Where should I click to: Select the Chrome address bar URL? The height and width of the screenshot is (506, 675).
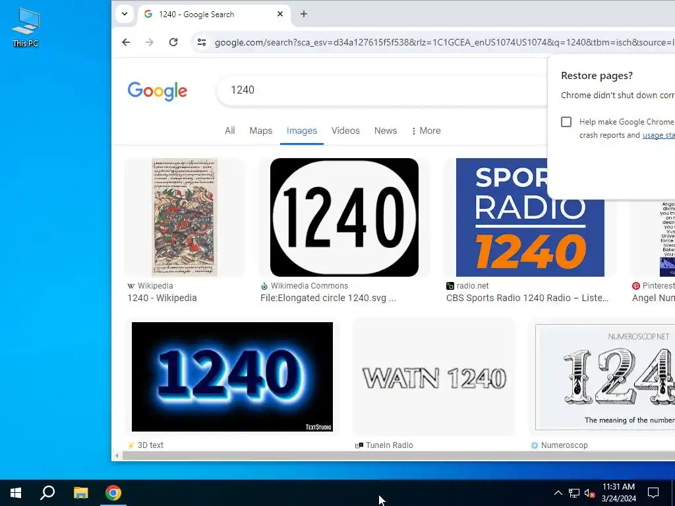[x=444, y=42]
